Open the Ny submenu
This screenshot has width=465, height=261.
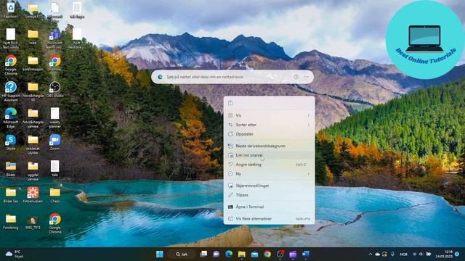click(269, 174)
